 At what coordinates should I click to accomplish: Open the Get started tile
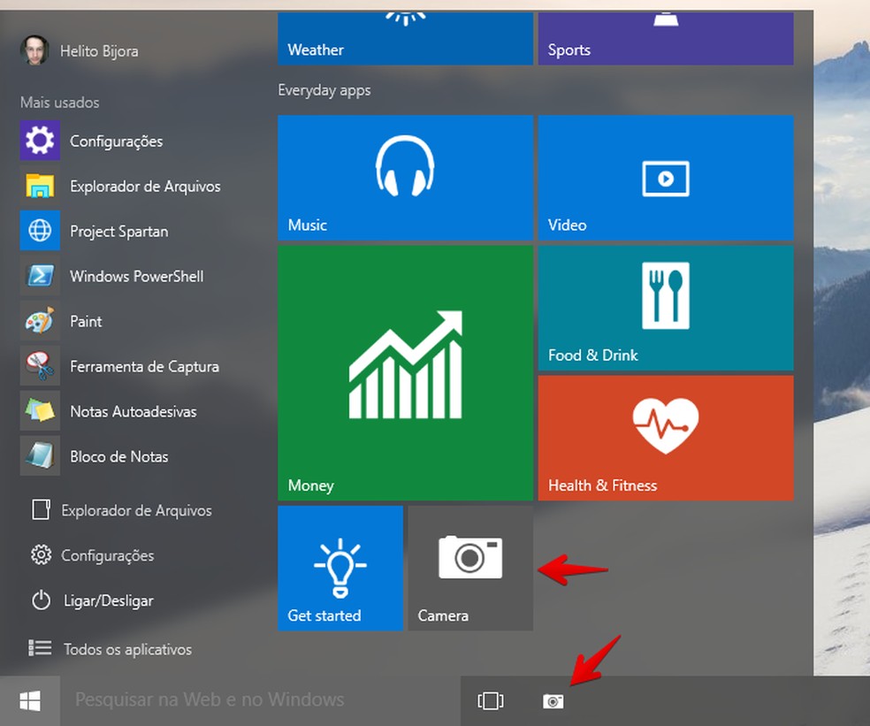(340, 568)
